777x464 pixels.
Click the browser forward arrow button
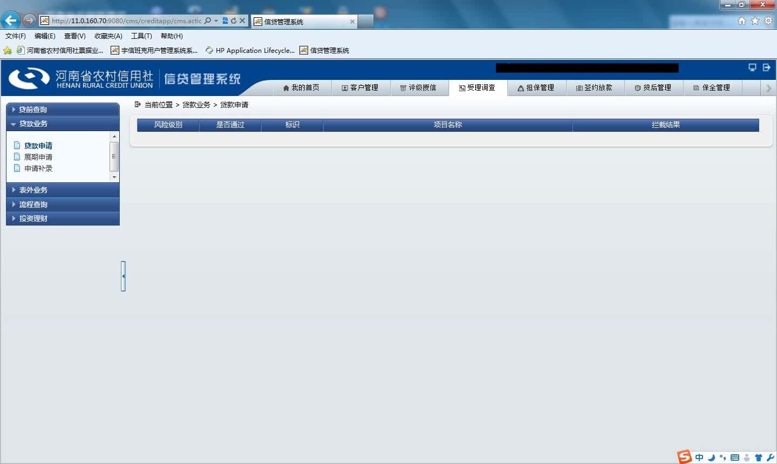tap(29, 21)
